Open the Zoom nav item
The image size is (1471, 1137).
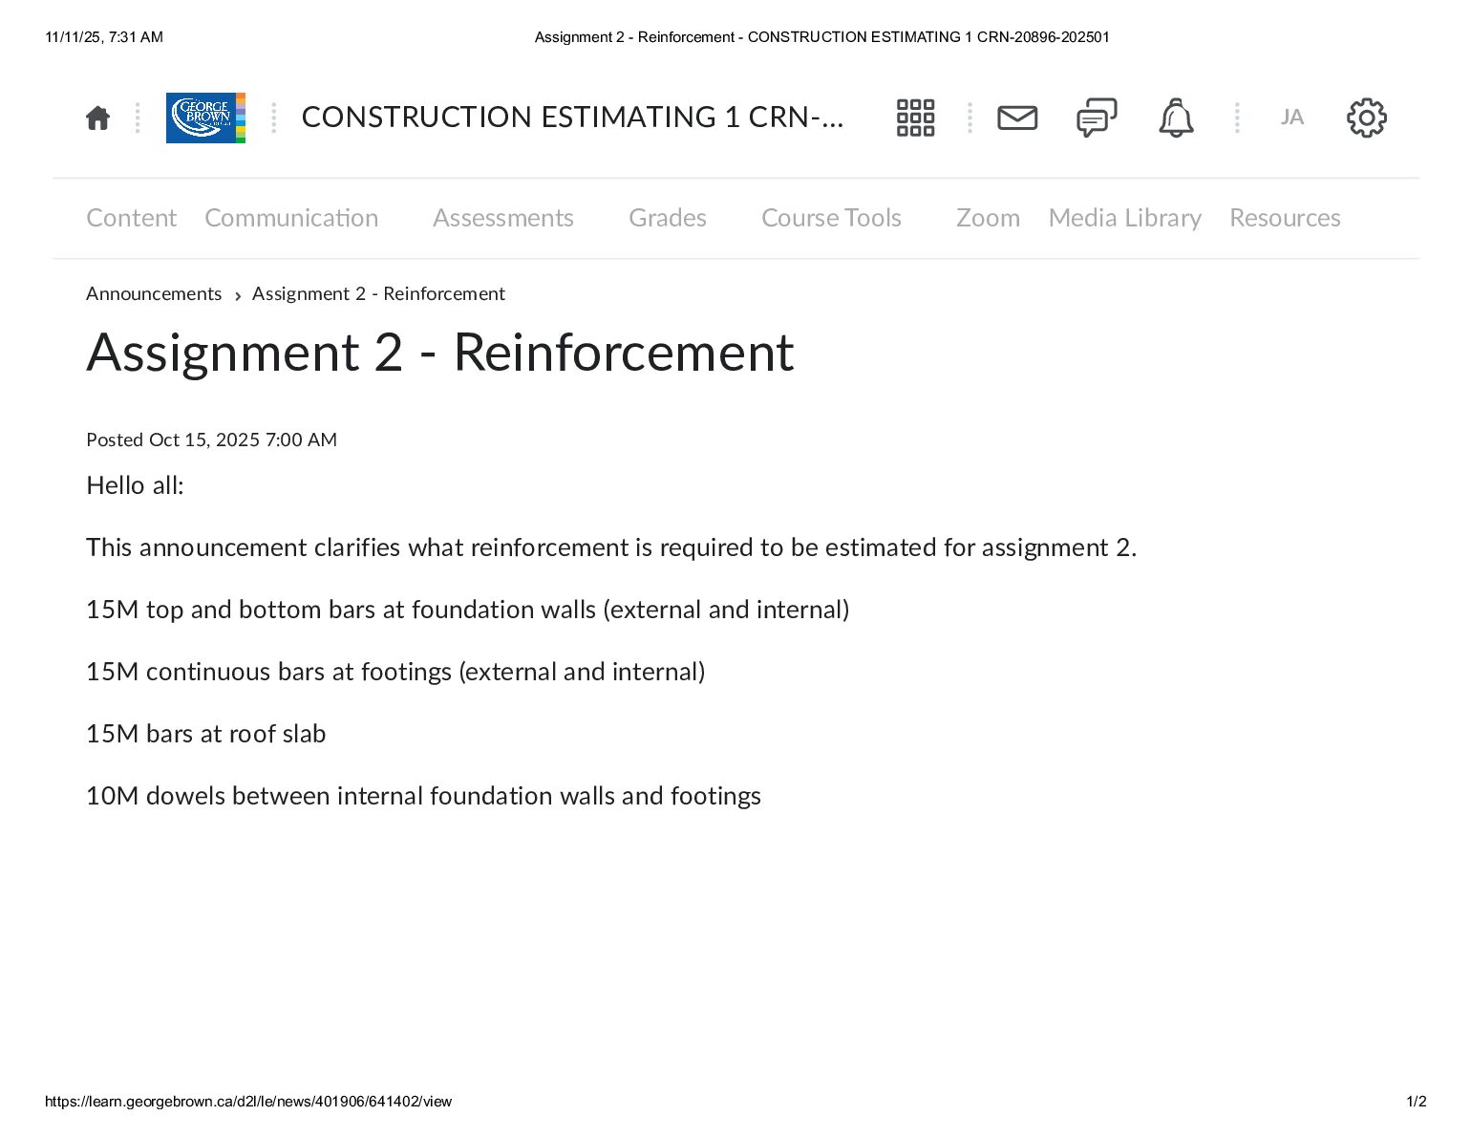(x=988, y=218)
